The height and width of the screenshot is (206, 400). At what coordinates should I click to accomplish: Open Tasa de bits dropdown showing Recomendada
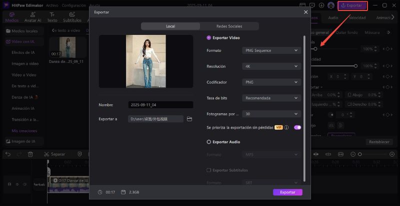(271, 98)
